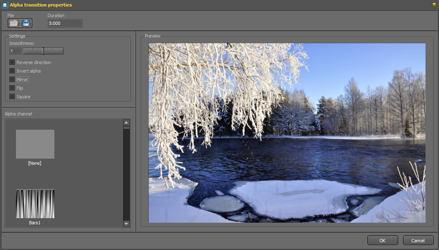Click the app icon in the title bar
Viewport: 439px width, 250px height.
pyautogui.click(x=5, y=5)
